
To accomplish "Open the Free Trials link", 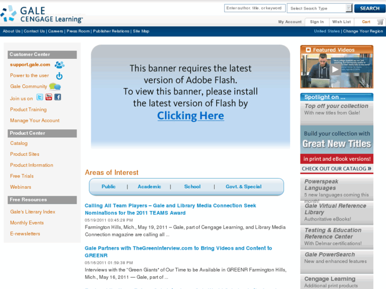I will point(22,176).
